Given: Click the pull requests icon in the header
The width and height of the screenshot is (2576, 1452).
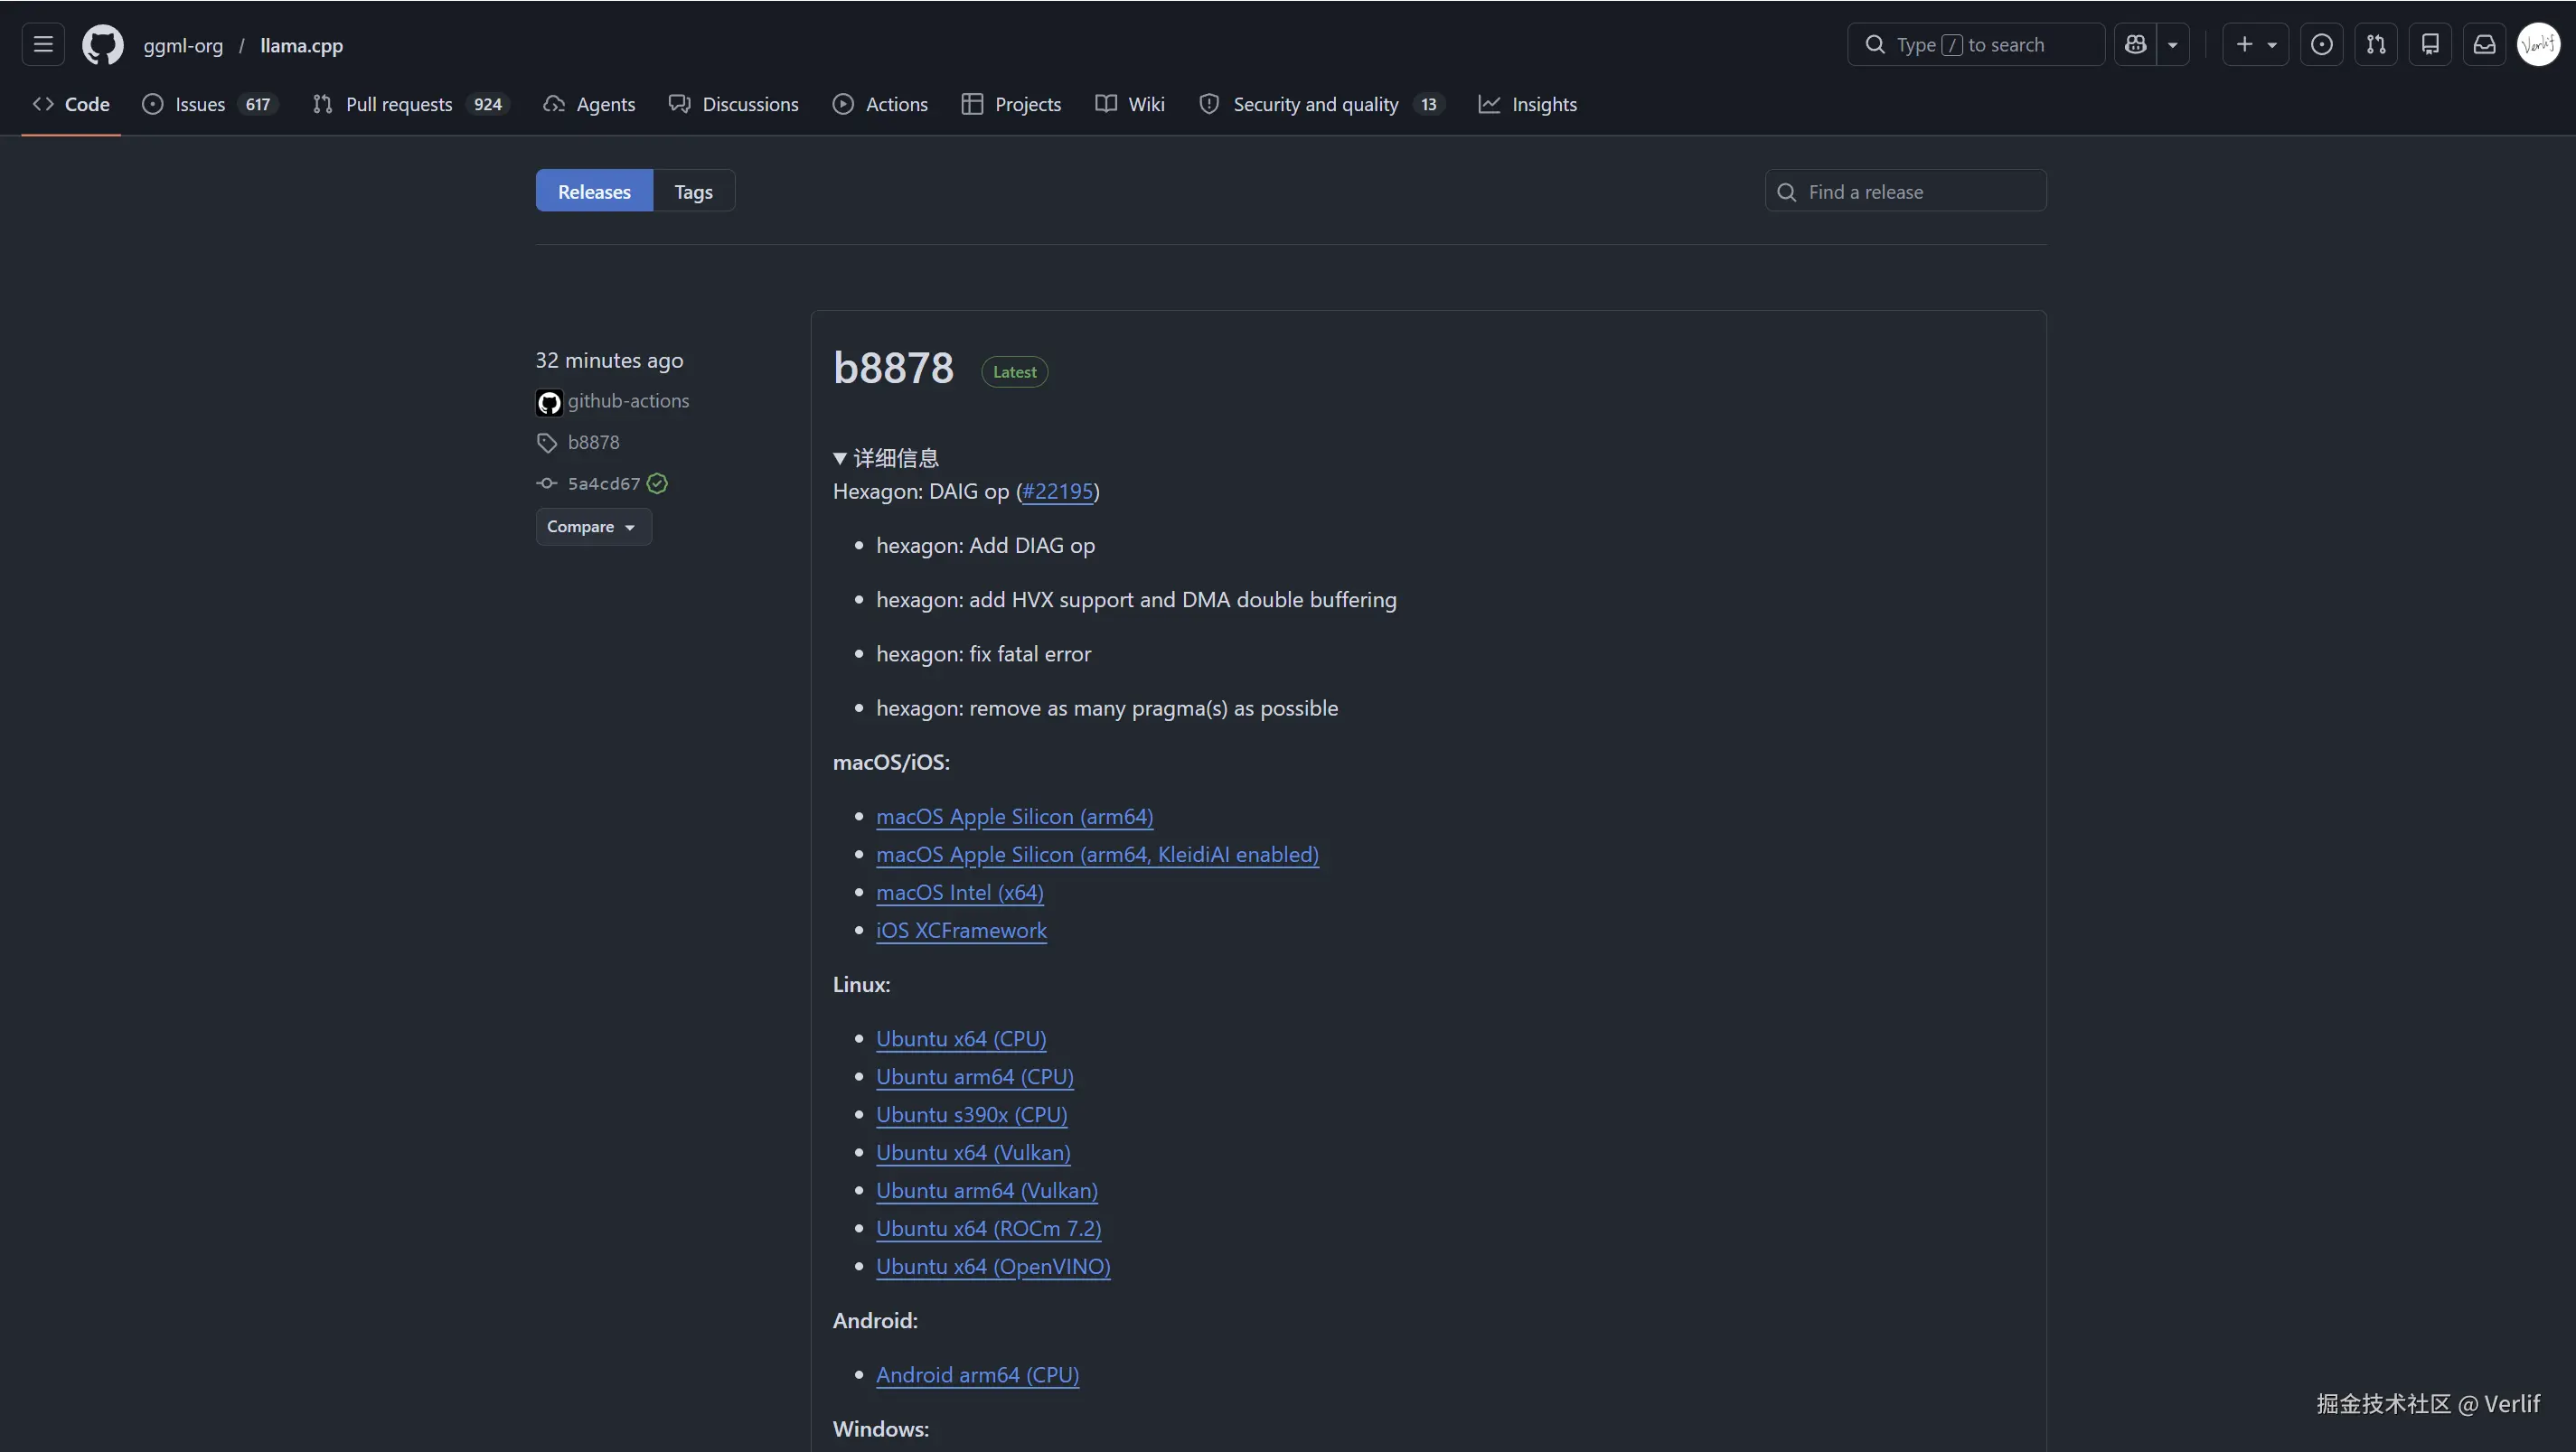Looking at the screenshot, I should coord(2377,44).
